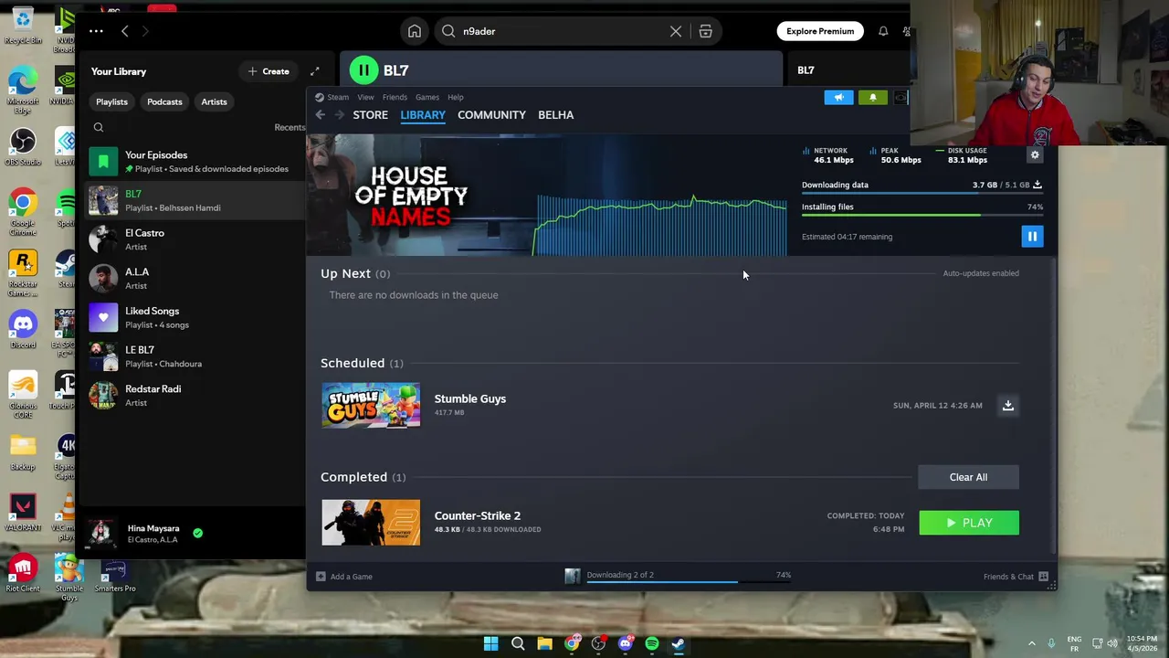Image resolution: width=1169 pixels, height=658 pixels.
Task: Click the Downloading data progress bar
Action: [x=922, y=194]
